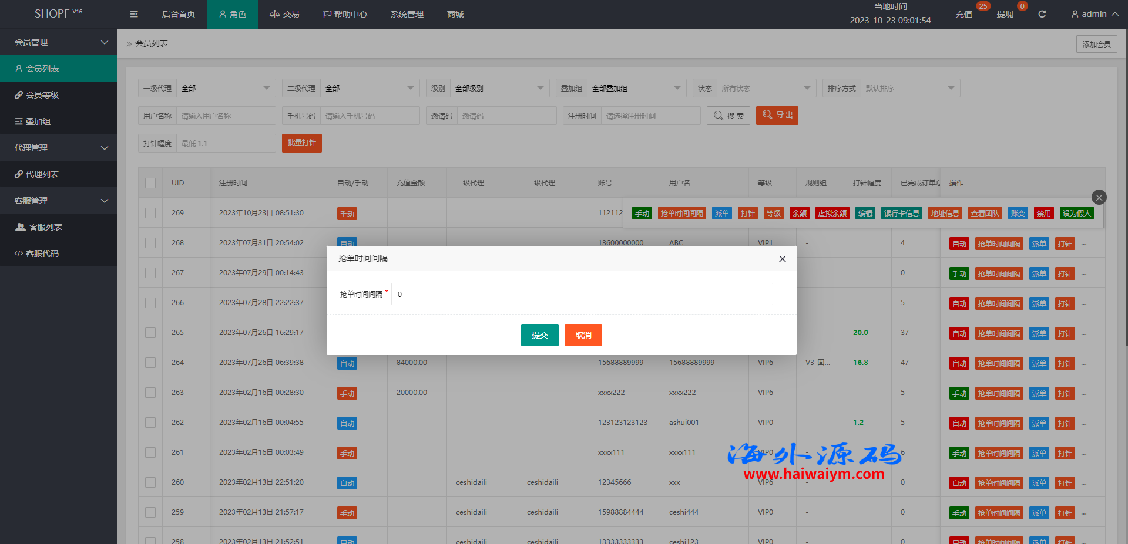
Task: Click the 提现 notification with badge 0
Action: 1005,14
